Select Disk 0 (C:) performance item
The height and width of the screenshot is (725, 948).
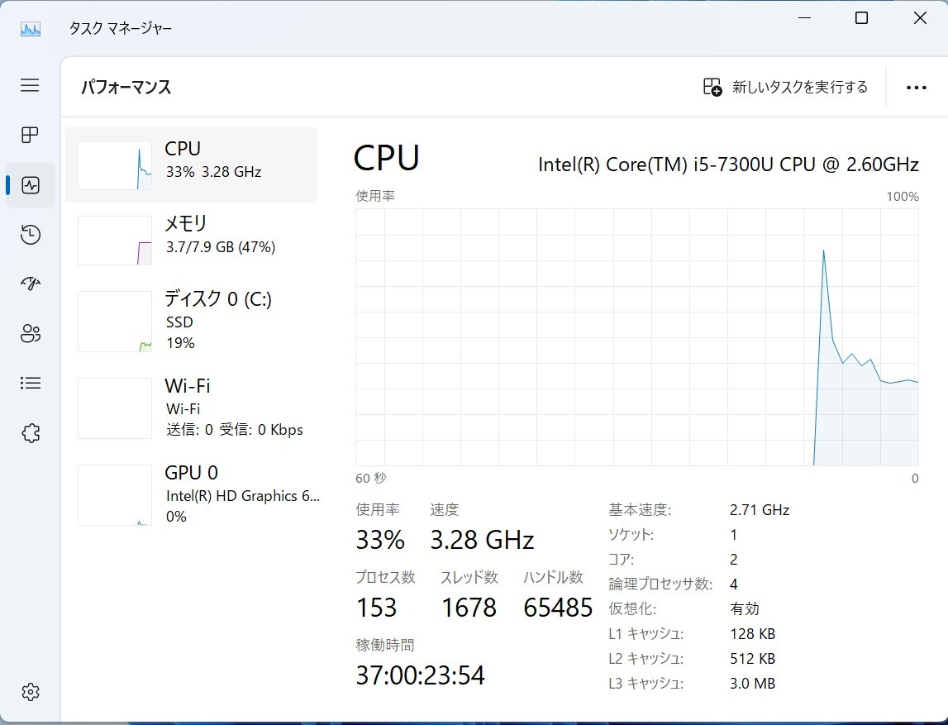point(191,321)
